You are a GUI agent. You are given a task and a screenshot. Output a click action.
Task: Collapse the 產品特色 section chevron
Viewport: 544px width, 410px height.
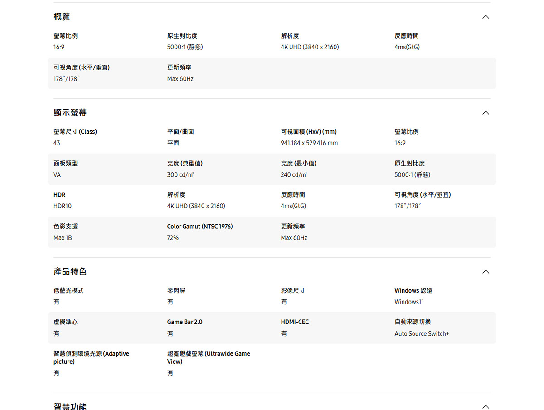(486, 271)
